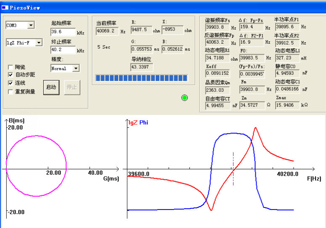The height and width of the screenshot is (228, 326).
Task: Click the PiezoView window icon in title bar
Action: point(5,8)
